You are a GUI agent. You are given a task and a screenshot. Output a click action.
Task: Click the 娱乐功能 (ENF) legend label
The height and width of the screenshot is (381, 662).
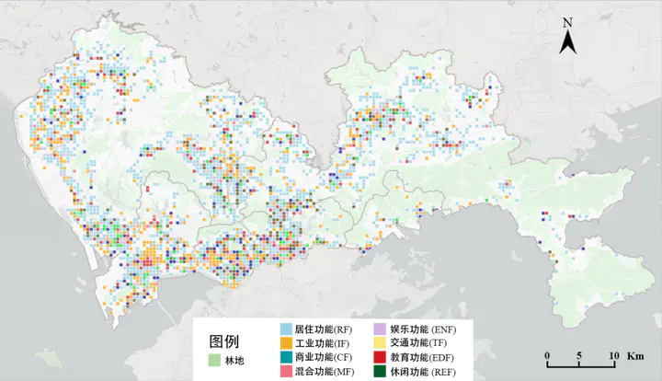tap(423, 329)
